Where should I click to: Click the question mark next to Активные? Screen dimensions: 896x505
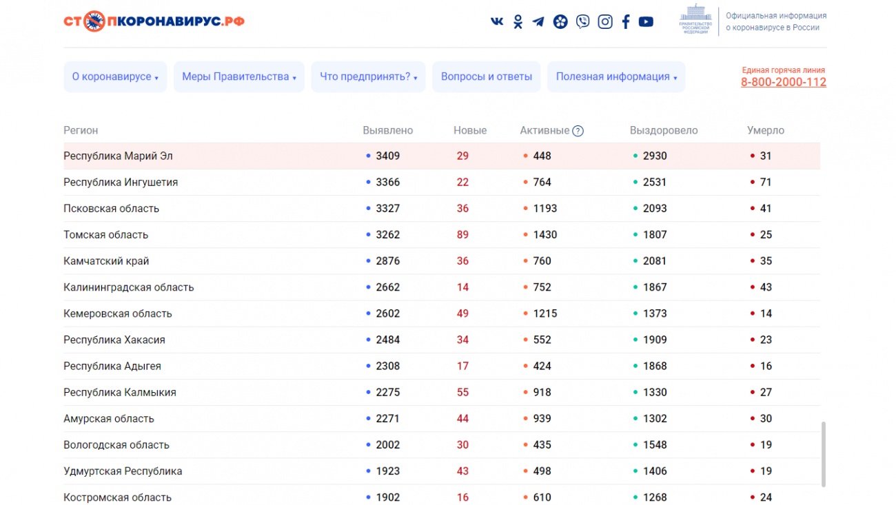[x=578, y=131]
